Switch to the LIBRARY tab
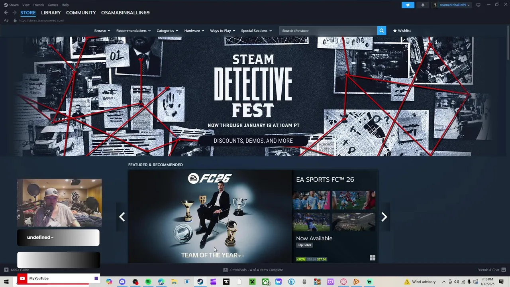This screenshot has height=287, width=510. coord(51,13)
